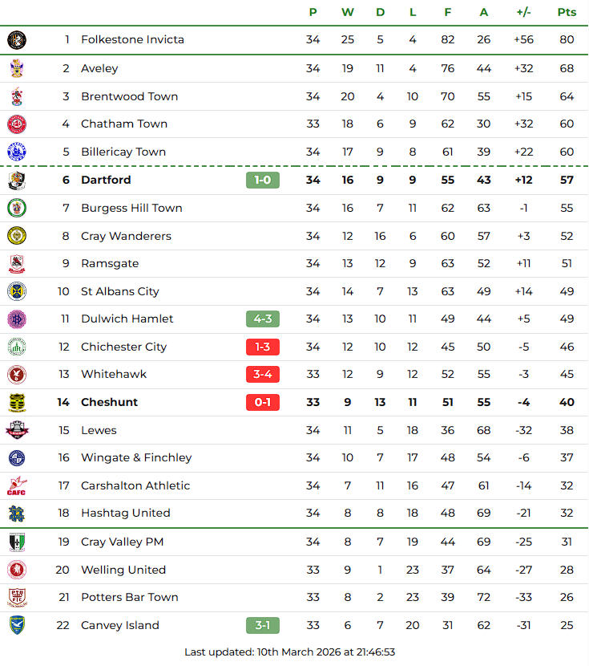Click the Cheshunt club crest
The height and width of the screenshot is (666, 589).
17,402
